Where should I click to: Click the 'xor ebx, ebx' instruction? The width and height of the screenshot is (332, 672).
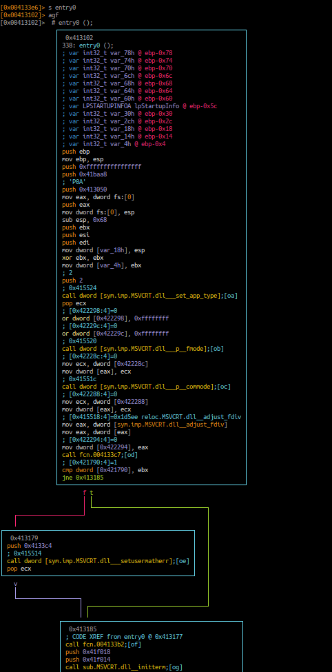pos(83,258)
